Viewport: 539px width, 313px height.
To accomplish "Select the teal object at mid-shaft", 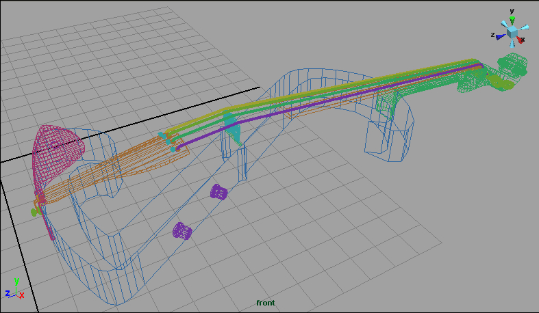I will [x=233, y=128].
